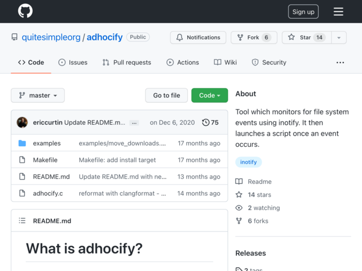This screenshot has width=362, height=271.
Task: Switch to the Security tab
Action: click(269, 63)
